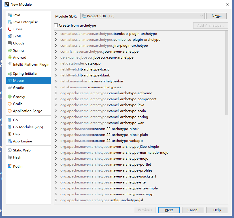Image resolution: width=234 pixels, height=218 pixels.
Task: Click the Grails icon
Action: (10, 104)
